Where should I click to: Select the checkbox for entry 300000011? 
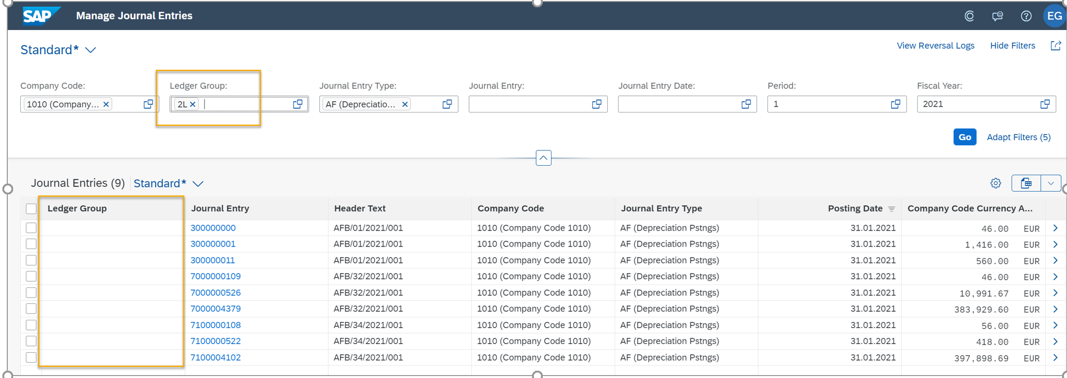coord(31,260)
